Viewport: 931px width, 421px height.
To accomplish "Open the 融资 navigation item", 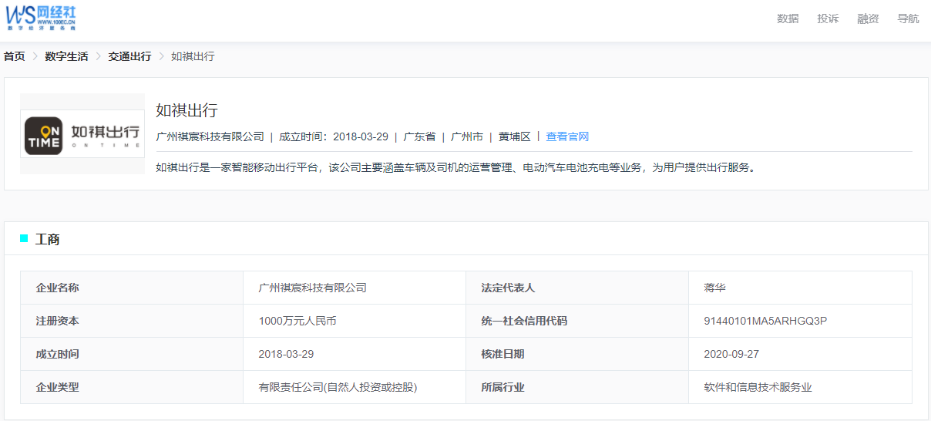I will [x=868, y=19].
